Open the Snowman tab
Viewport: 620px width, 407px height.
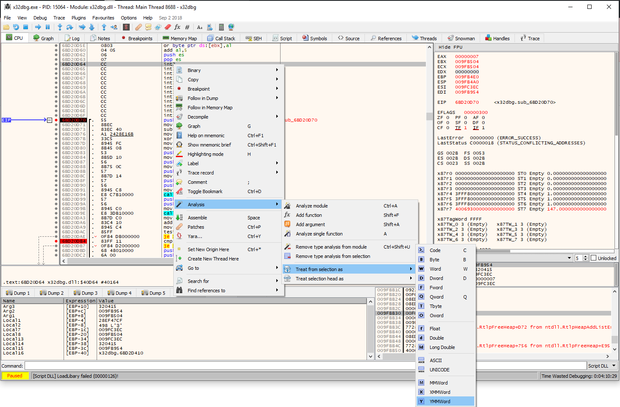pos(461,38)
